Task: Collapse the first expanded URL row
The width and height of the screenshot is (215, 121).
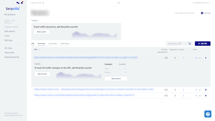Action: 200,58
